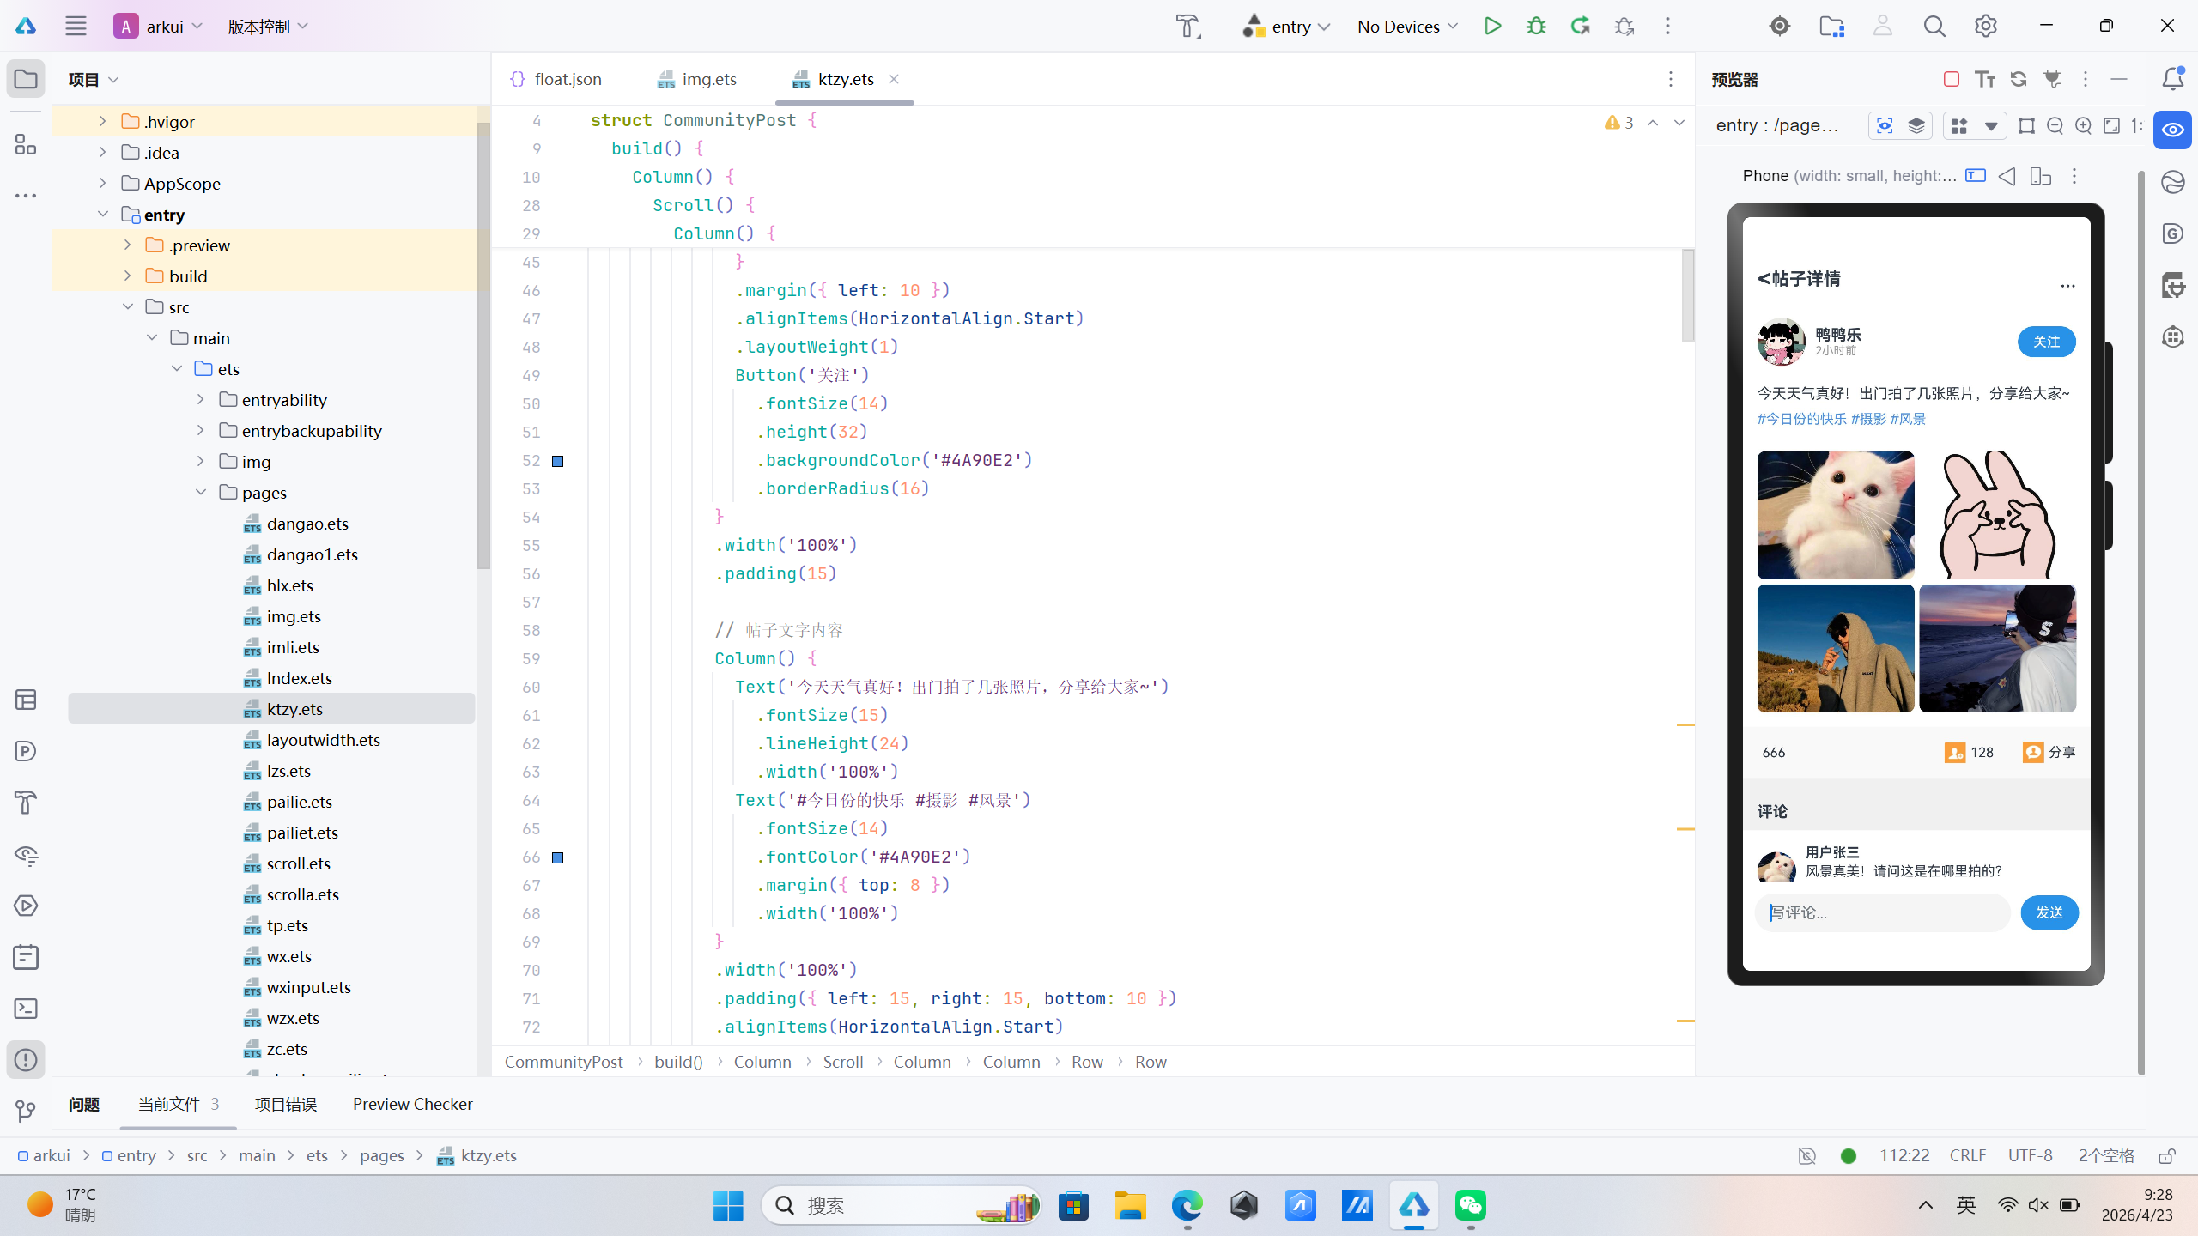Open the No Devices dropdown

coord(1407,27)
